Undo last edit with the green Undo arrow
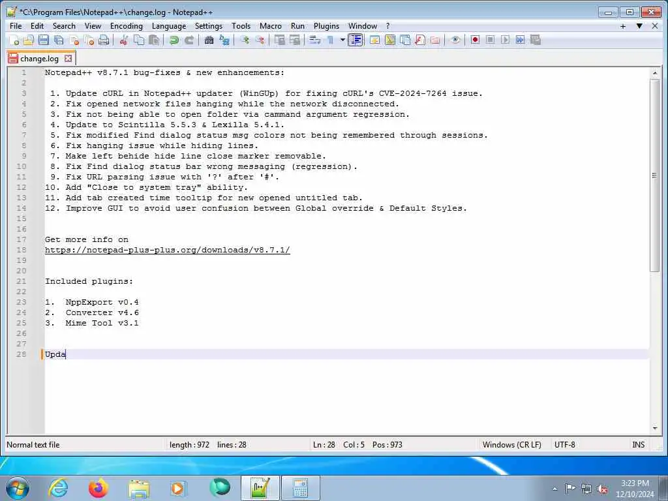 pyautogui.click(x=174, y=40)
